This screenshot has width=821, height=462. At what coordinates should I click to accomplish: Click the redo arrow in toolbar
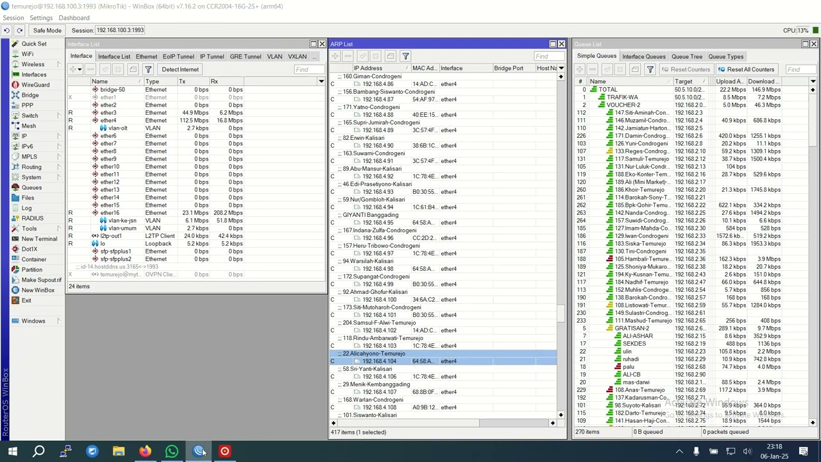(19, 30)
